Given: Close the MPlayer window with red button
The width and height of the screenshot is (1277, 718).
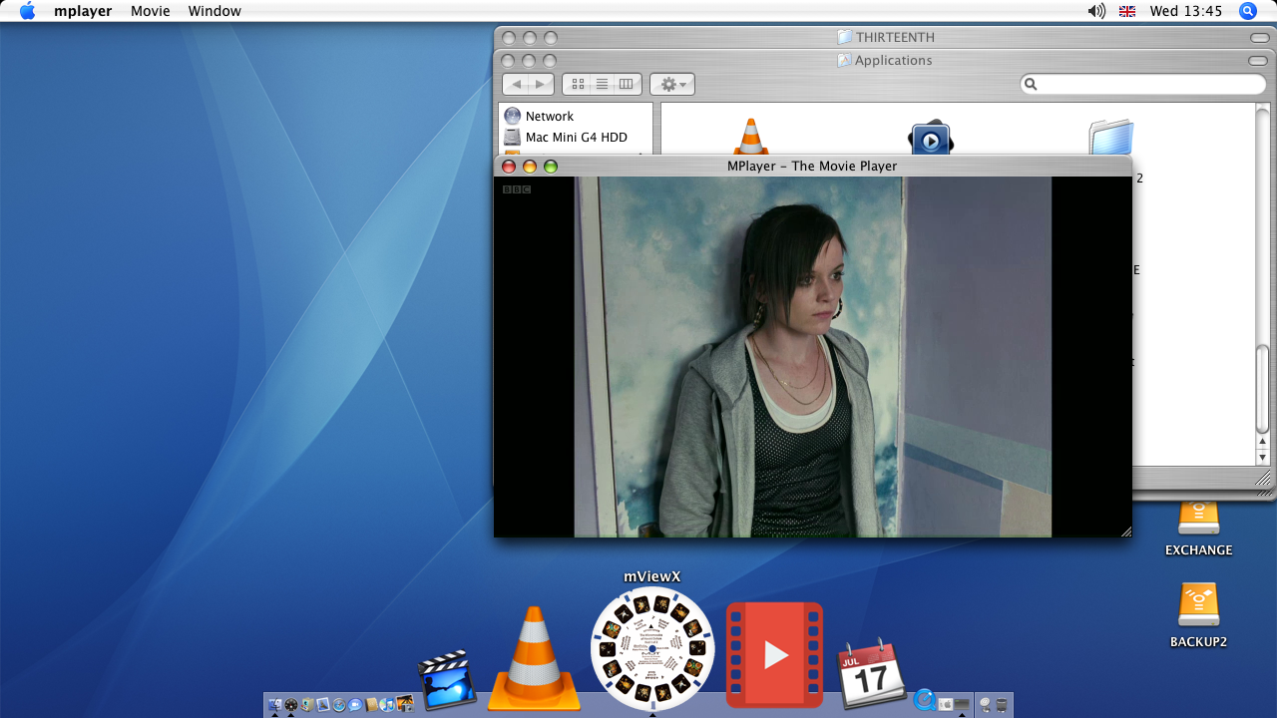Looking at the screenshot, I should (509, 167).
